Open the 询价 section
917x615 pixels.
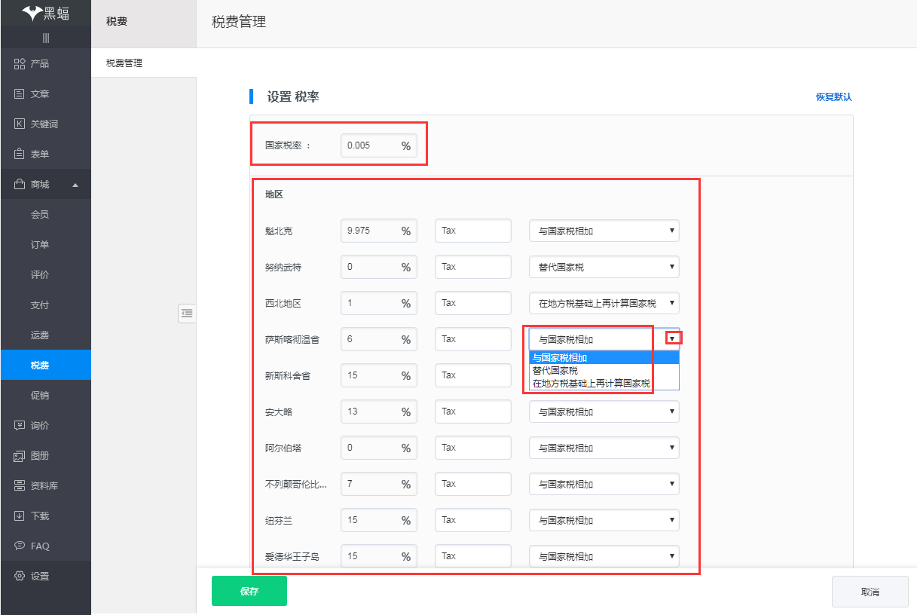[x=36, y=426]
